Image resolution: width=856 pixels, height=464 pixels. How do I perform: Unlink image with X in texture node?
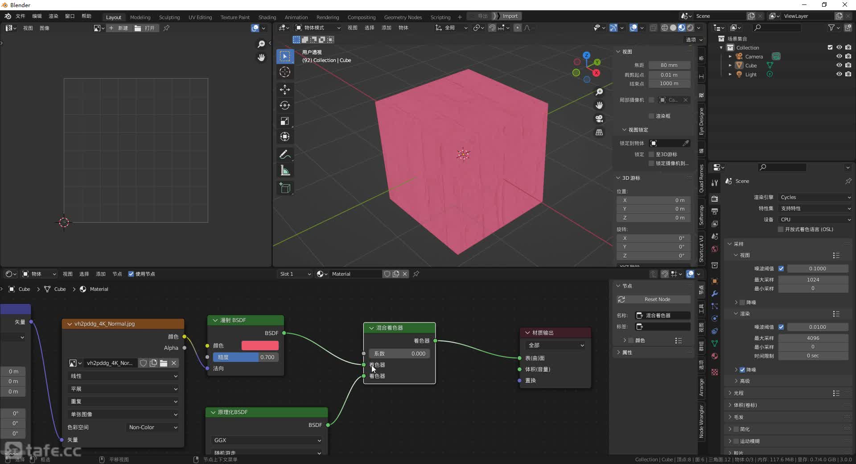[174, 363]
